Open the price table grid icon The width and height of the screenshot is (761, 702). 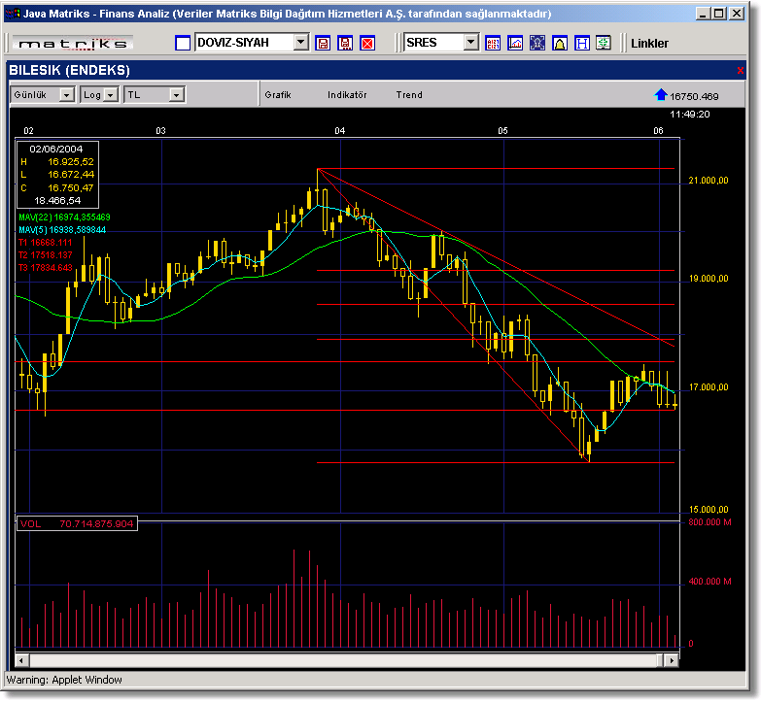[x=494, y=44]
